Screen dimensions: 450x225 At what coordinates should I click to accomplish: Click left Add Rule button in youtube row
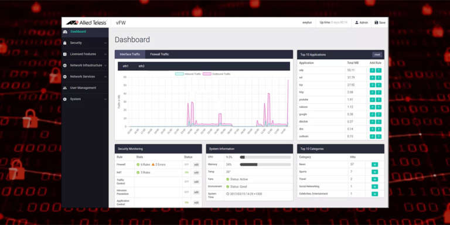372,100
